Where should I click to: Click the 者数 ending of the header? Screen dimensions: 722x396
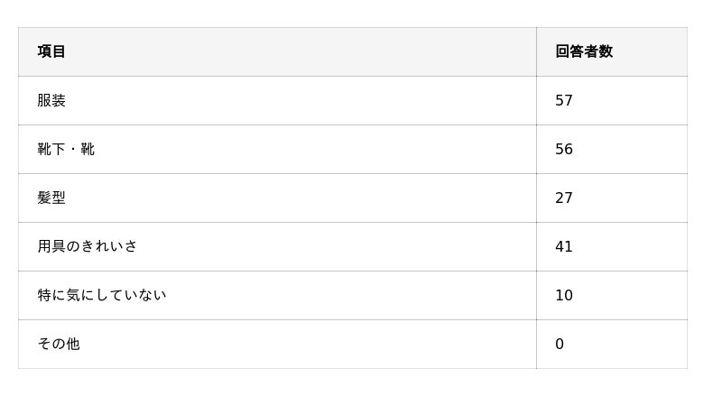tap(598, 51)
